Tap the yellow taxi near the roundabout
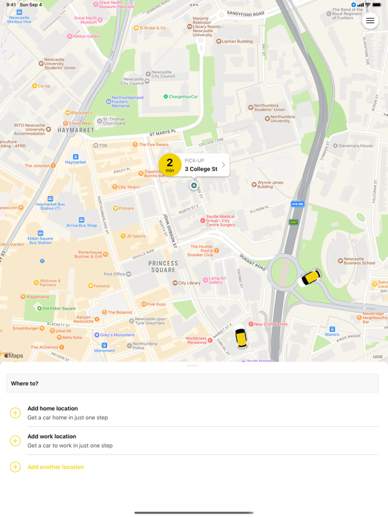 click(309, 277)
